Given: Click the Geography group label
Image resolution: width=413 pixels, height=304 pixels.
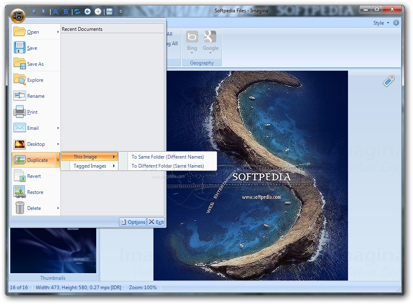Looking at the screenshot, I should point(202,62).
